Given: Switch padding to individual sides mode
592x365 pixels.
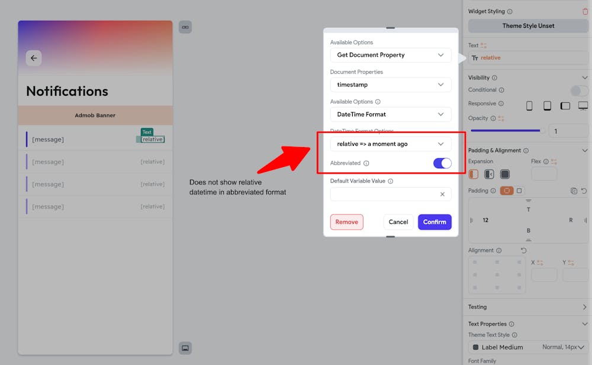Looking at the screenshot, I should [x=519, y=191].
